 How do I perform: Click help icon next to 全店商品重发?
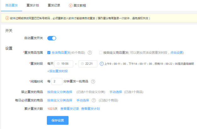point(90,52)
